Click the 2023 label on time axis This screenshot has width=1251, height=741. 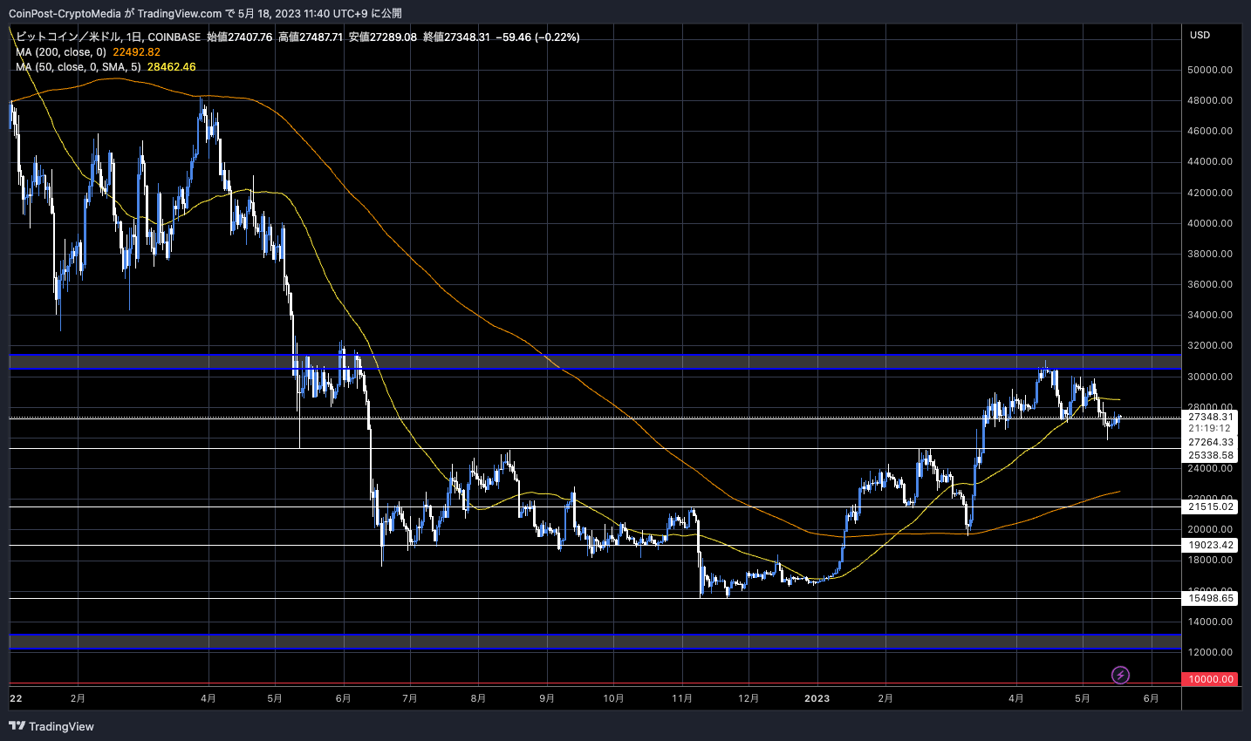817,698
